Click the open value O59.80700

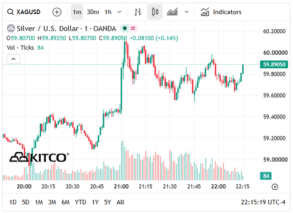click(21, 38)
